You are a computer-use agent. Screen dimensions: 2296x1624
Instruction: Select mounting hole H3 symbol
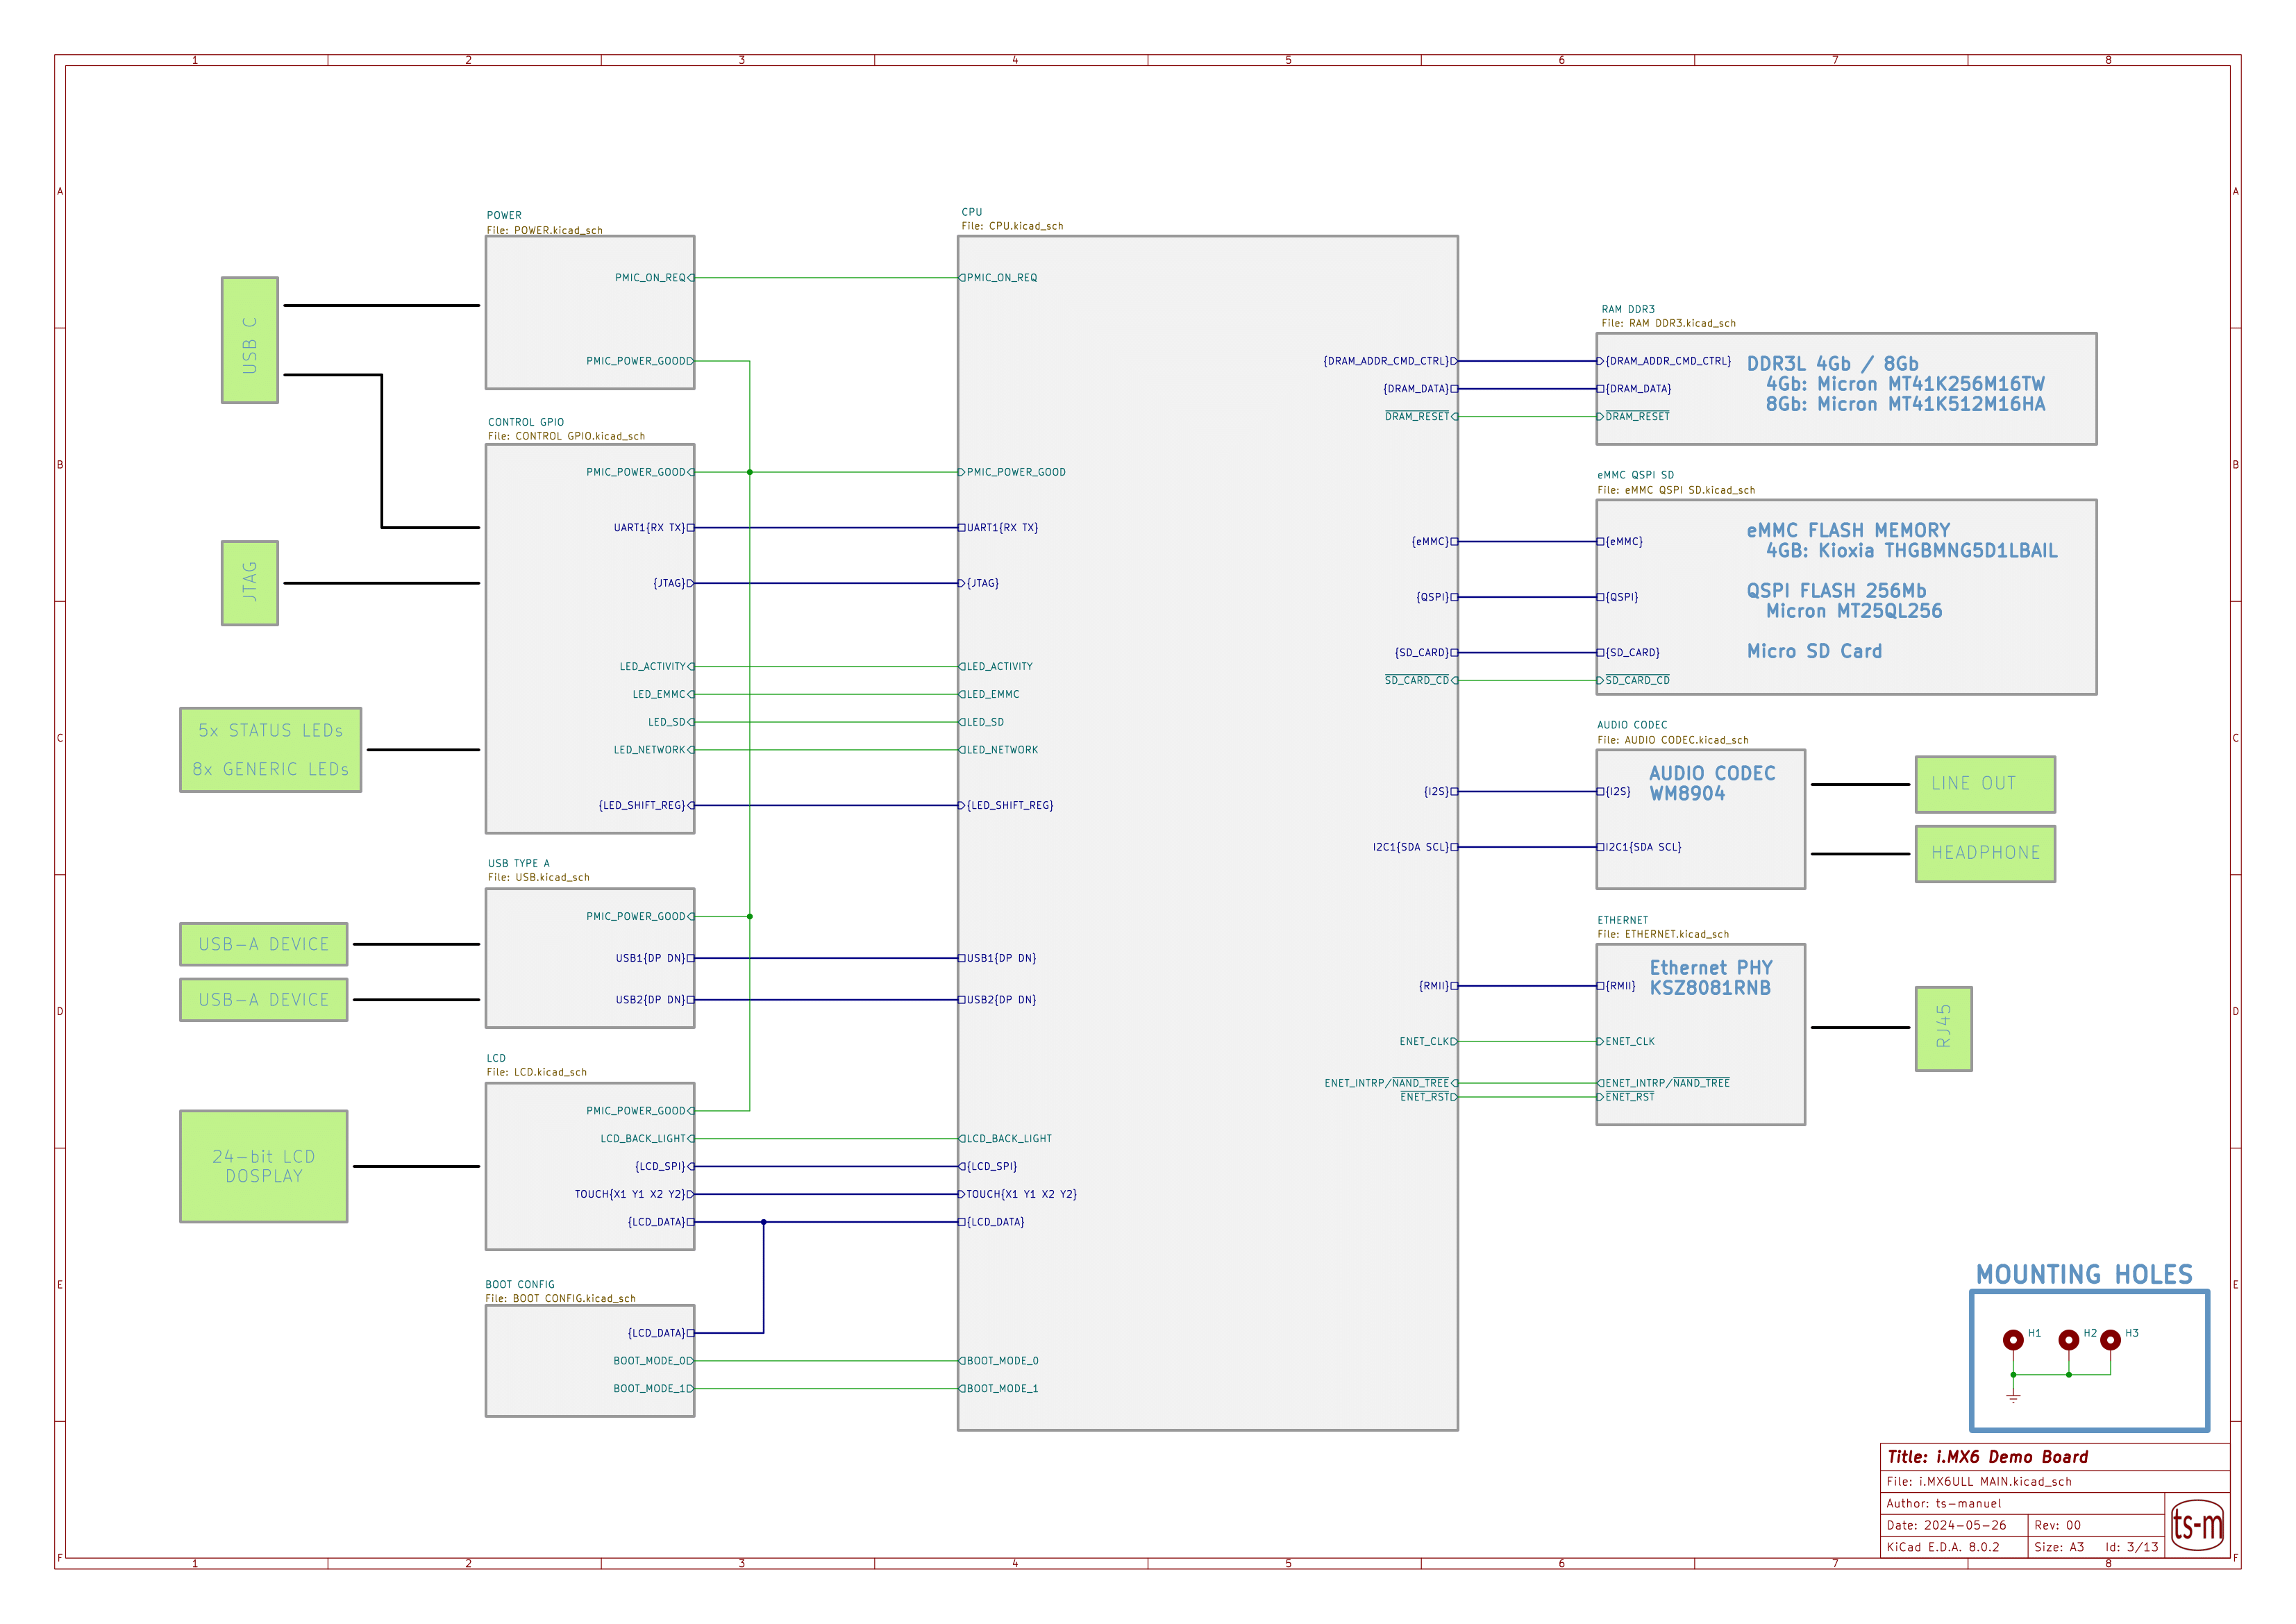(2110, 1340)
